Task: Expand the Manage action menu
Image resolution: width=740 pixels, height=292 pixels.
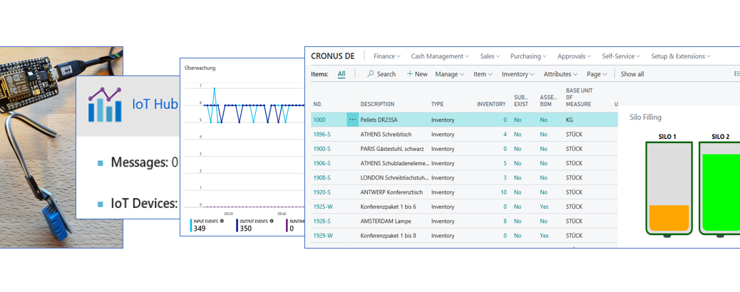Action: pos(450,74)
